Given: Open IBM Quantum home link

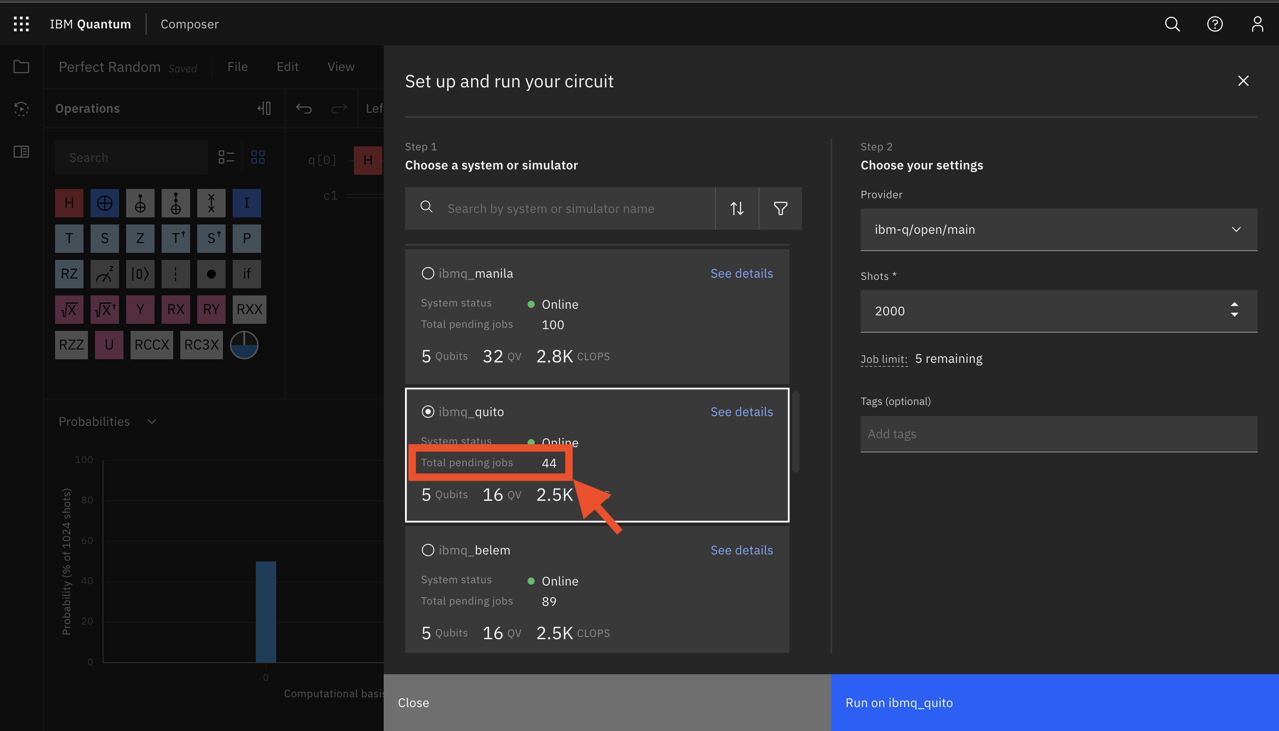Looking at the screenshot, I should click(91, 24).
